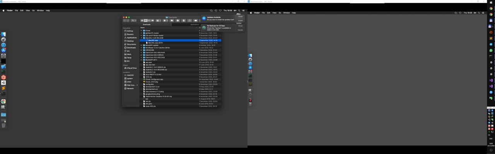Click Details on No Backups notification
The image size is (495, 154).
[x=240, y=30]
